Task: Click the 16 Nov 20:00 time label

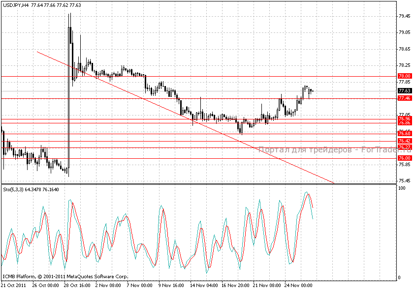Action: pyautogui.click(x=235, y=285)
